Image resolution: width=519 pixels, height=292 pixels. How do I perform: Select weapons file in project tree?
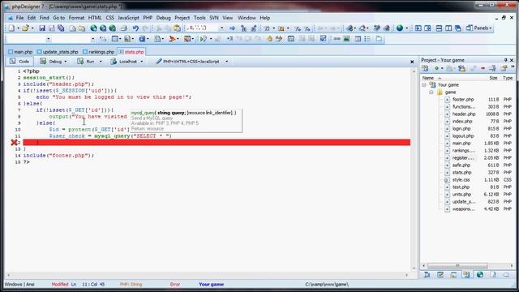click(x=464, y=209)
